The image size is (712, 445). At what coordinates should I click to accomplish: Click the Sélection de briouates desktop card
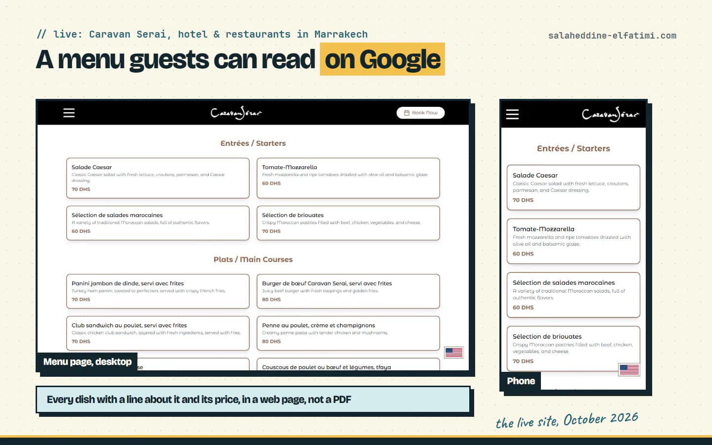click(348, 223)
